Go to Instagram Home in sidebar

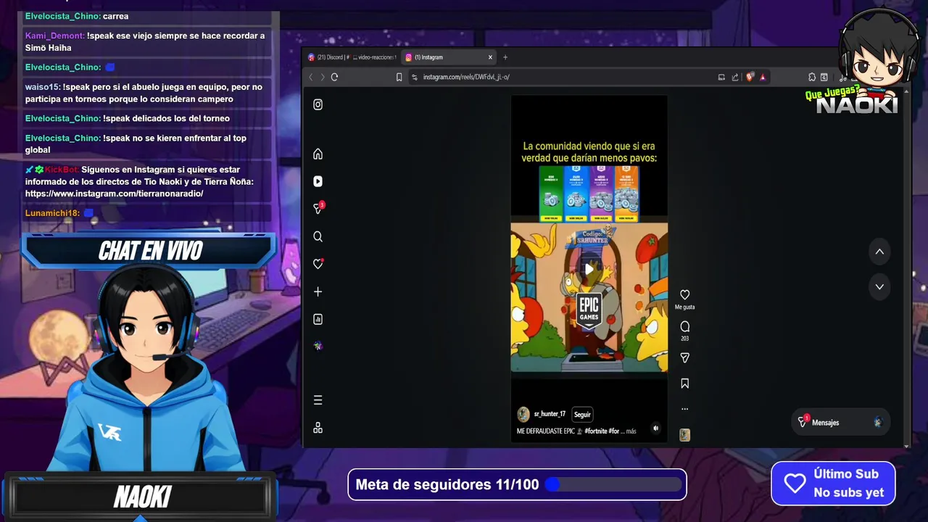[x=318, y=154]
